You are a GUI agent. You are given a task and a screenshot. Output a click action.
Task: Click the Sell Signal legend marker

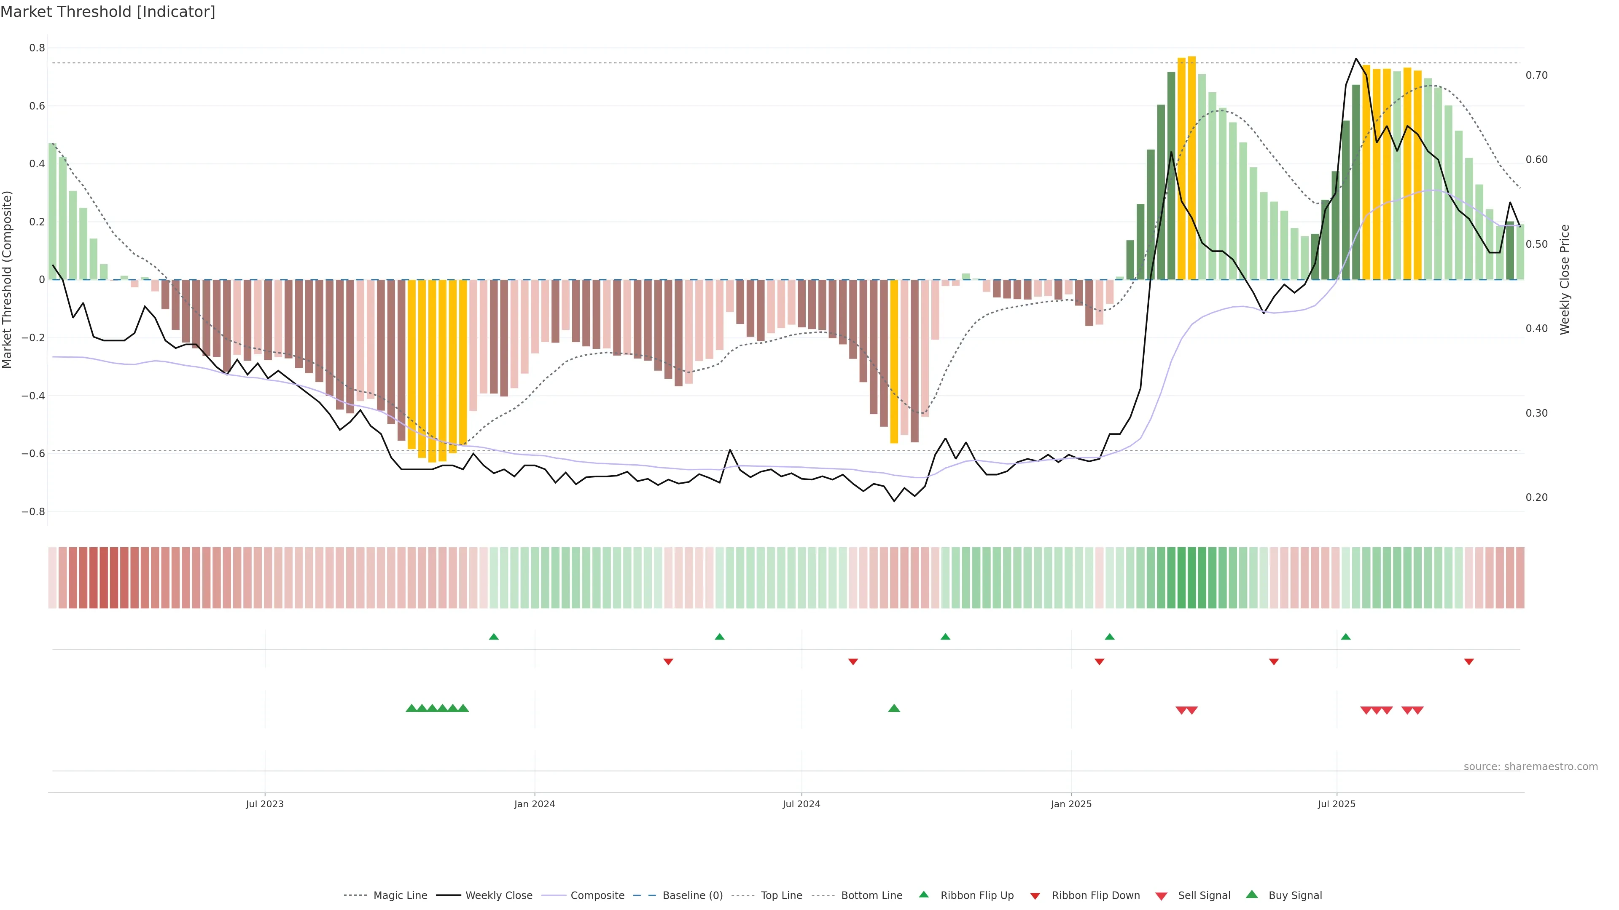coord(1162,896)
